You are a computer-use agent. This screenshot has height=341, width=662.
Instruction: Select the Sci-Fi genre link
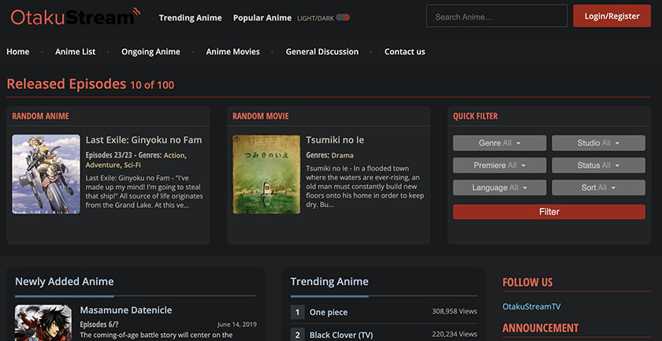click(132, 165)
